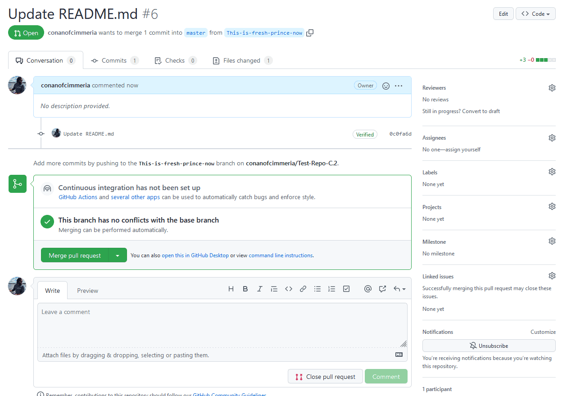Apply italic formatting in the comment toolbar
Viewport: 567px width, 396px height.
[x=260, y=289]
